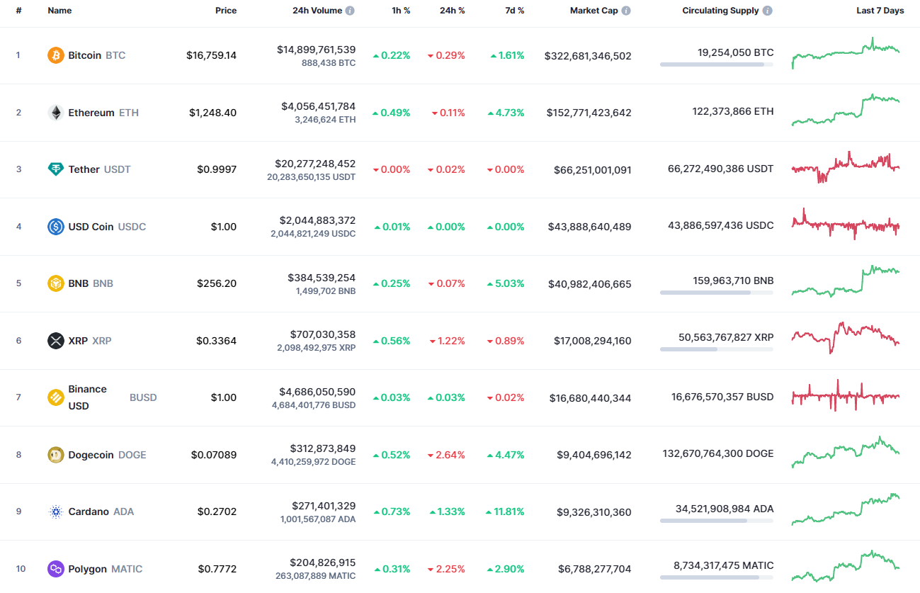Sort coins by the Name column
Screen dimensions: 920x593
tap(59, 11)
